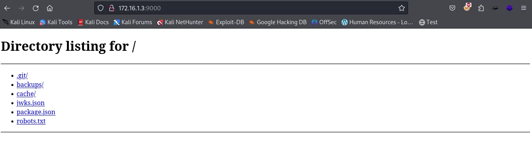The width and height of the screenshot is (532, 146).
Task: Open the Pocket save icon
Action: 452,8
